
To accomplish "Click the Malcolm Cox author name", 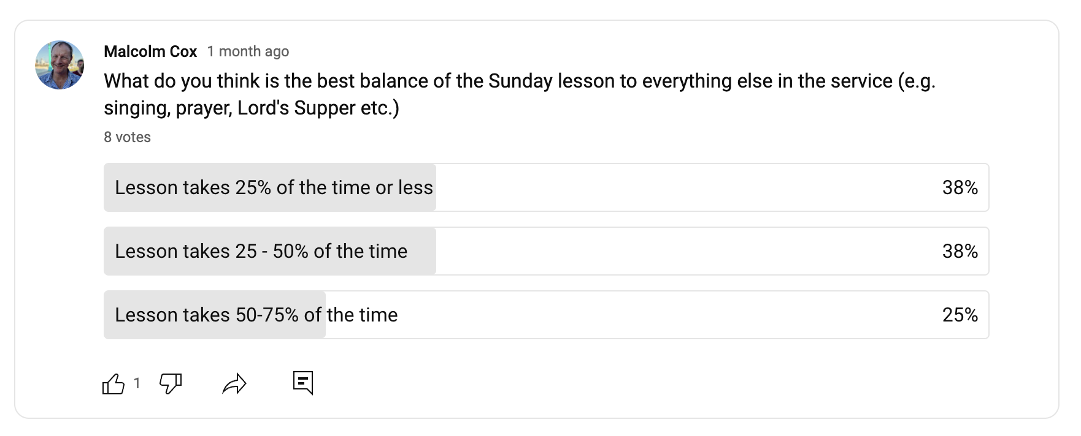I will 150,51.
